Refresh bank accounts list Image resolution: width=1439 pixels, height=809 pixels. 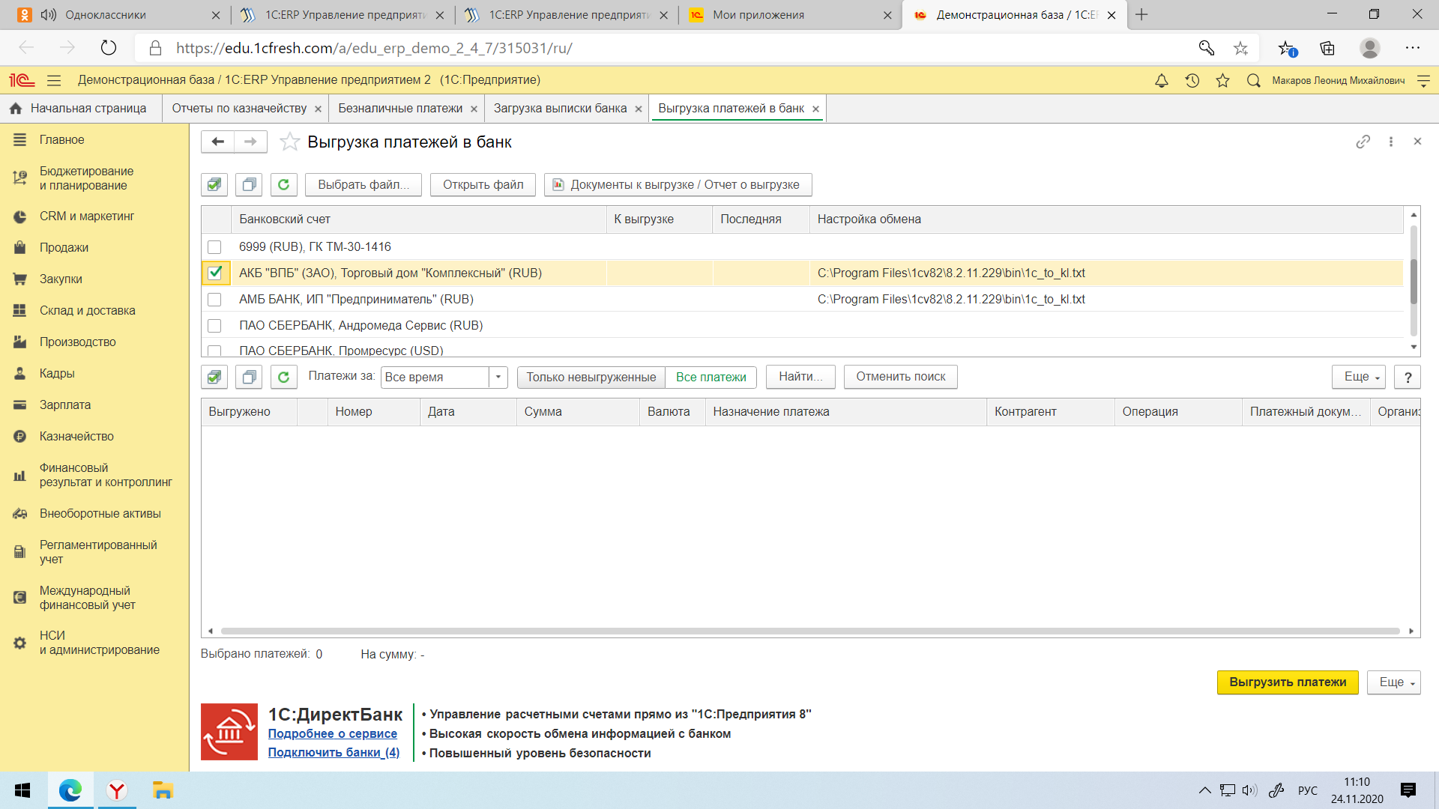pyautogui.click(x=283, y=184)
